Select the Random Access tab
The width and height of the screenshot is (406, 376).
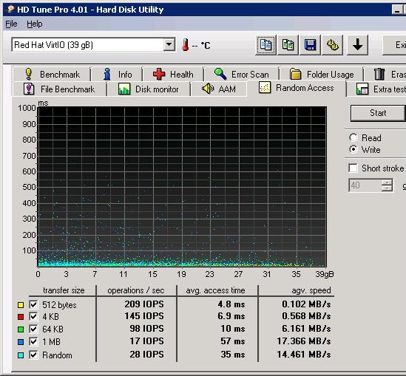point(297,88)
